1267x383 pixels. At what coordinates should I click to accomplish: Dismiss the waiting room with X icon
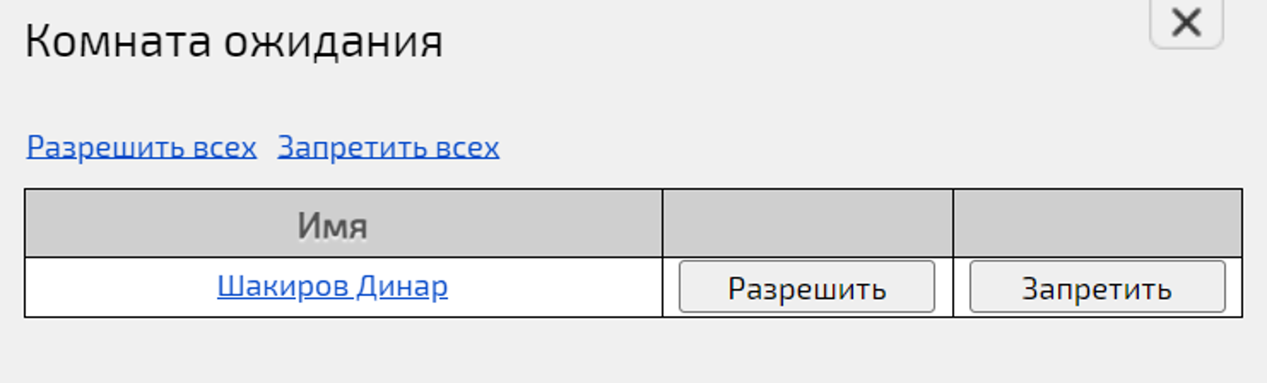1186,22
